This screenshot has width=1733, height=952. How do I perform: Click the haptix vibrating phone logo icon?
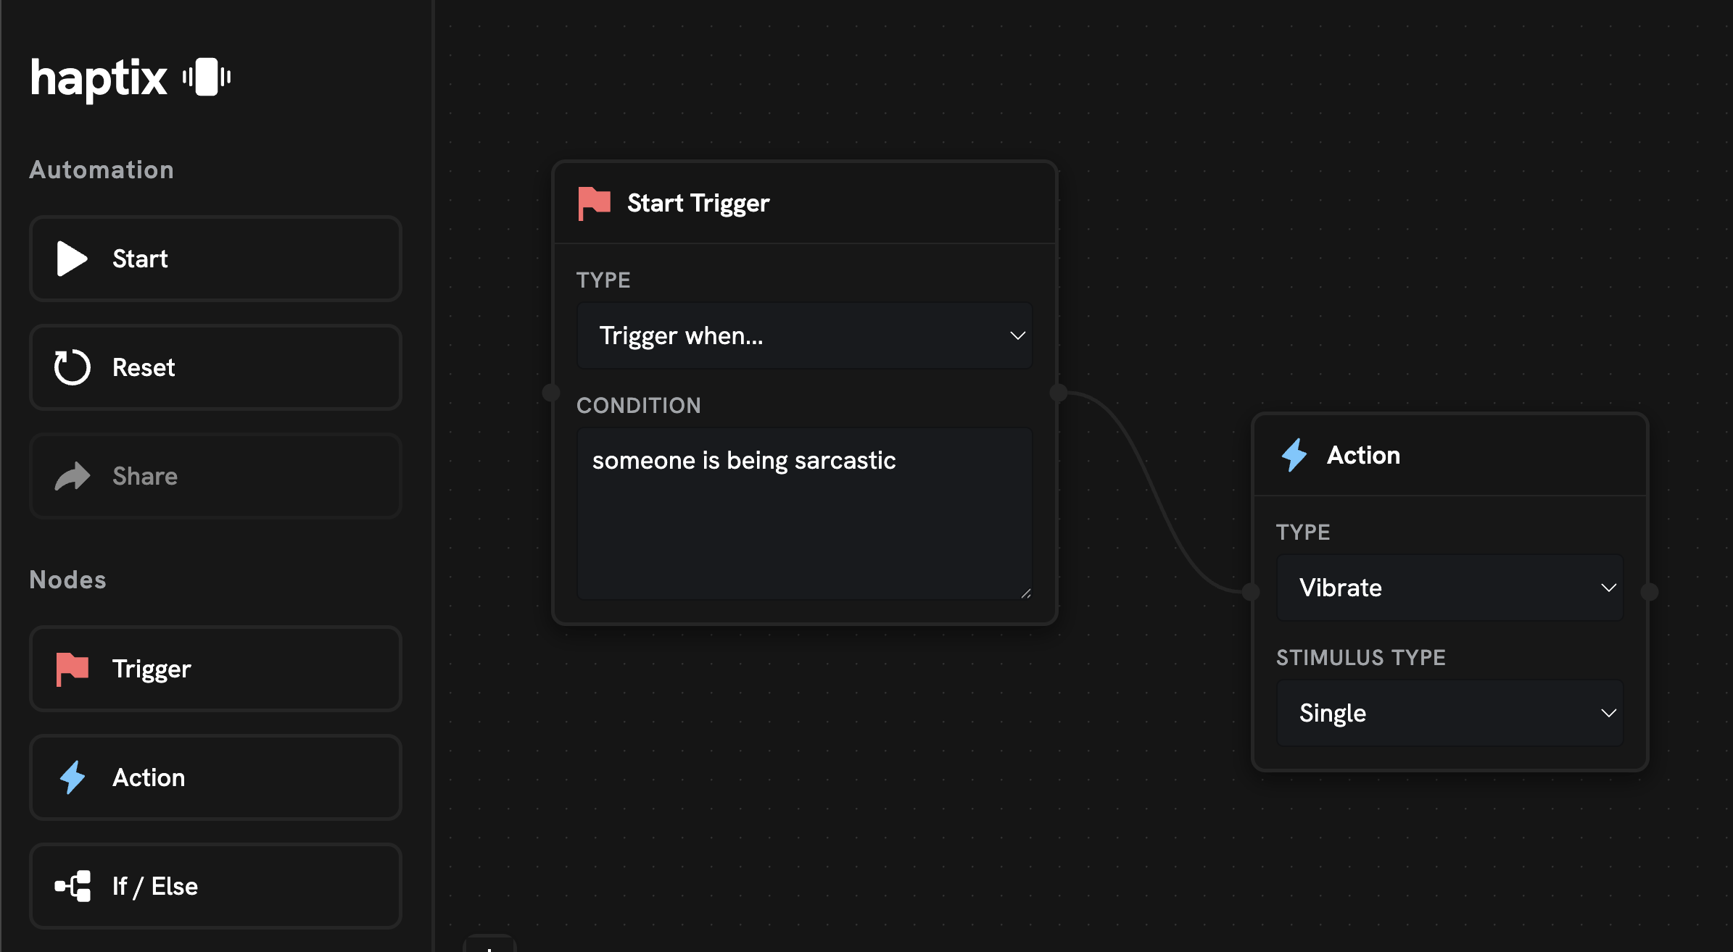tap(207, 77)
